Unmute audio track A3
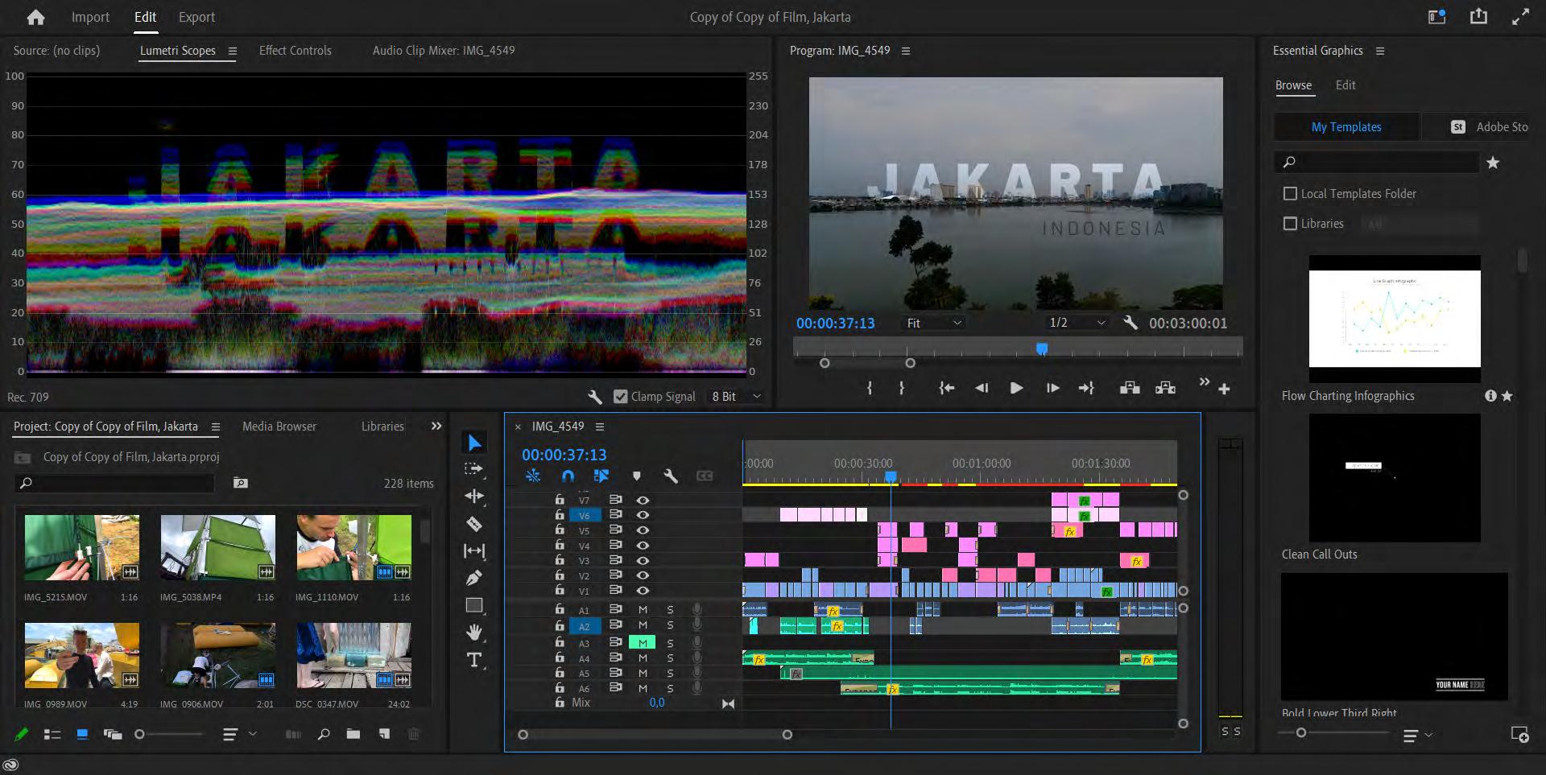The width and height of the screenshot is (1546, 775). tap(642, 643)
